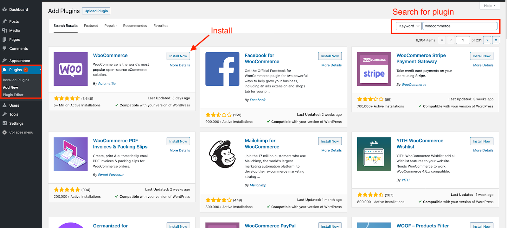The height and width of the screenshot is (228, 507).
Task: View More Details for Mailchimp plugin
Action: click(x=331, y=150)
